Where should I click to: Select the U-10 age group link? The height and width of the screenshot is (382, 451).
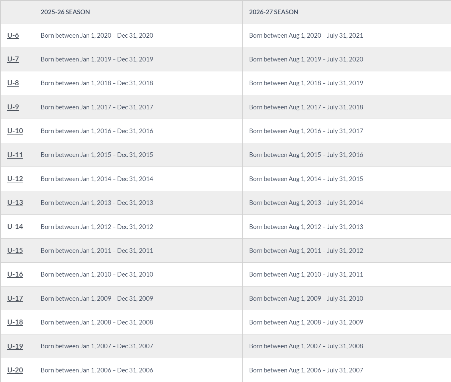pos(15,131)
